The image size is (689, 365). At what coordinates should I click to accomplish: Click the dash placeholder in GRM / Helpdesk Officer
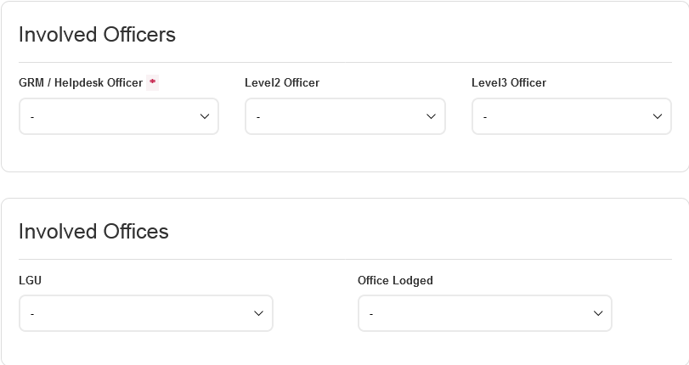coord(32,117)
